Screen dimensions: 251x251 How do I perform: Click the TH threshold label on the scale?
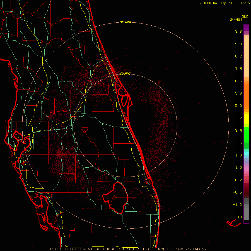point(240,217)
